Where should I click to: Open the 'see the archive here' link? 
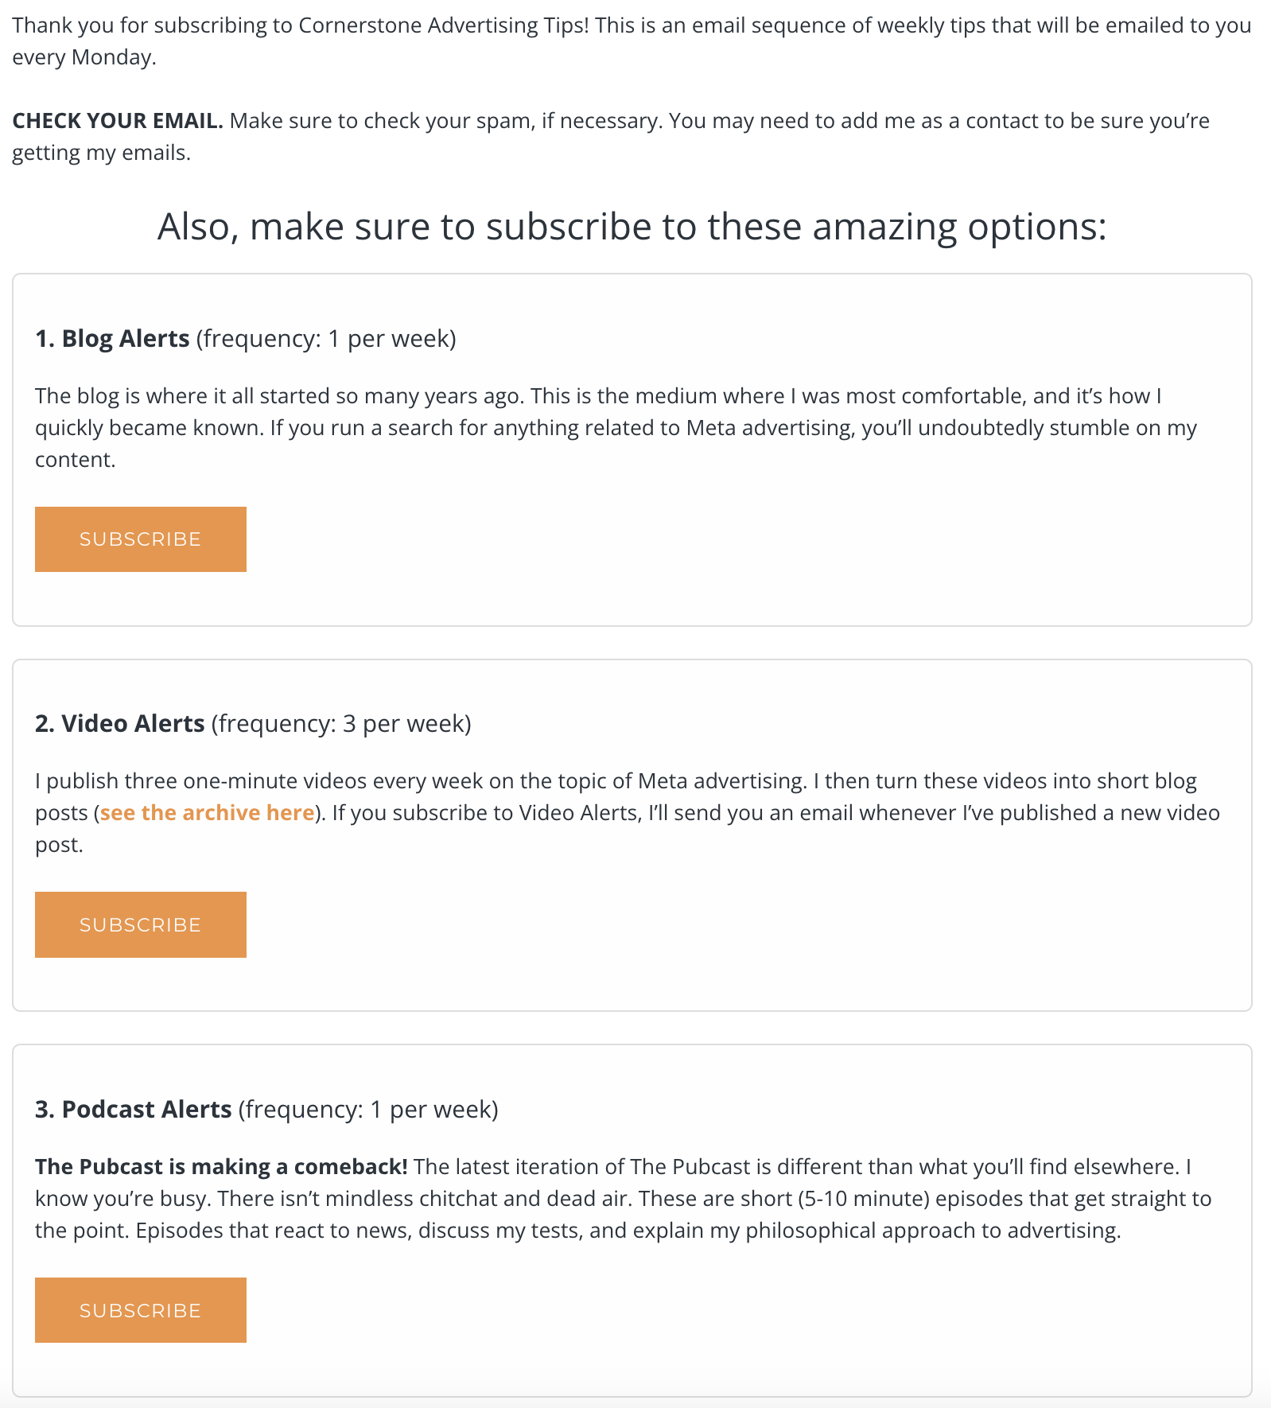[x=207, y=813]
